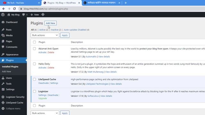
Task: Open My Blog home icon in admin bar
Action: point(9,15)
